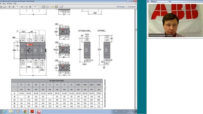Click column header 03W4 in table
The height and width of the screenshot is (114, 203).
point(78,85)
